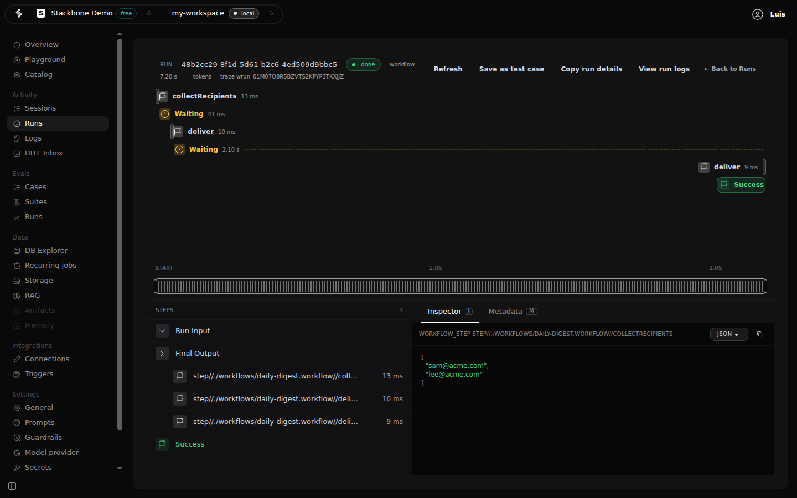This screenshot has width=797, height=498.
Task: Click the Connections icon
Action: [x=17, y=359]
